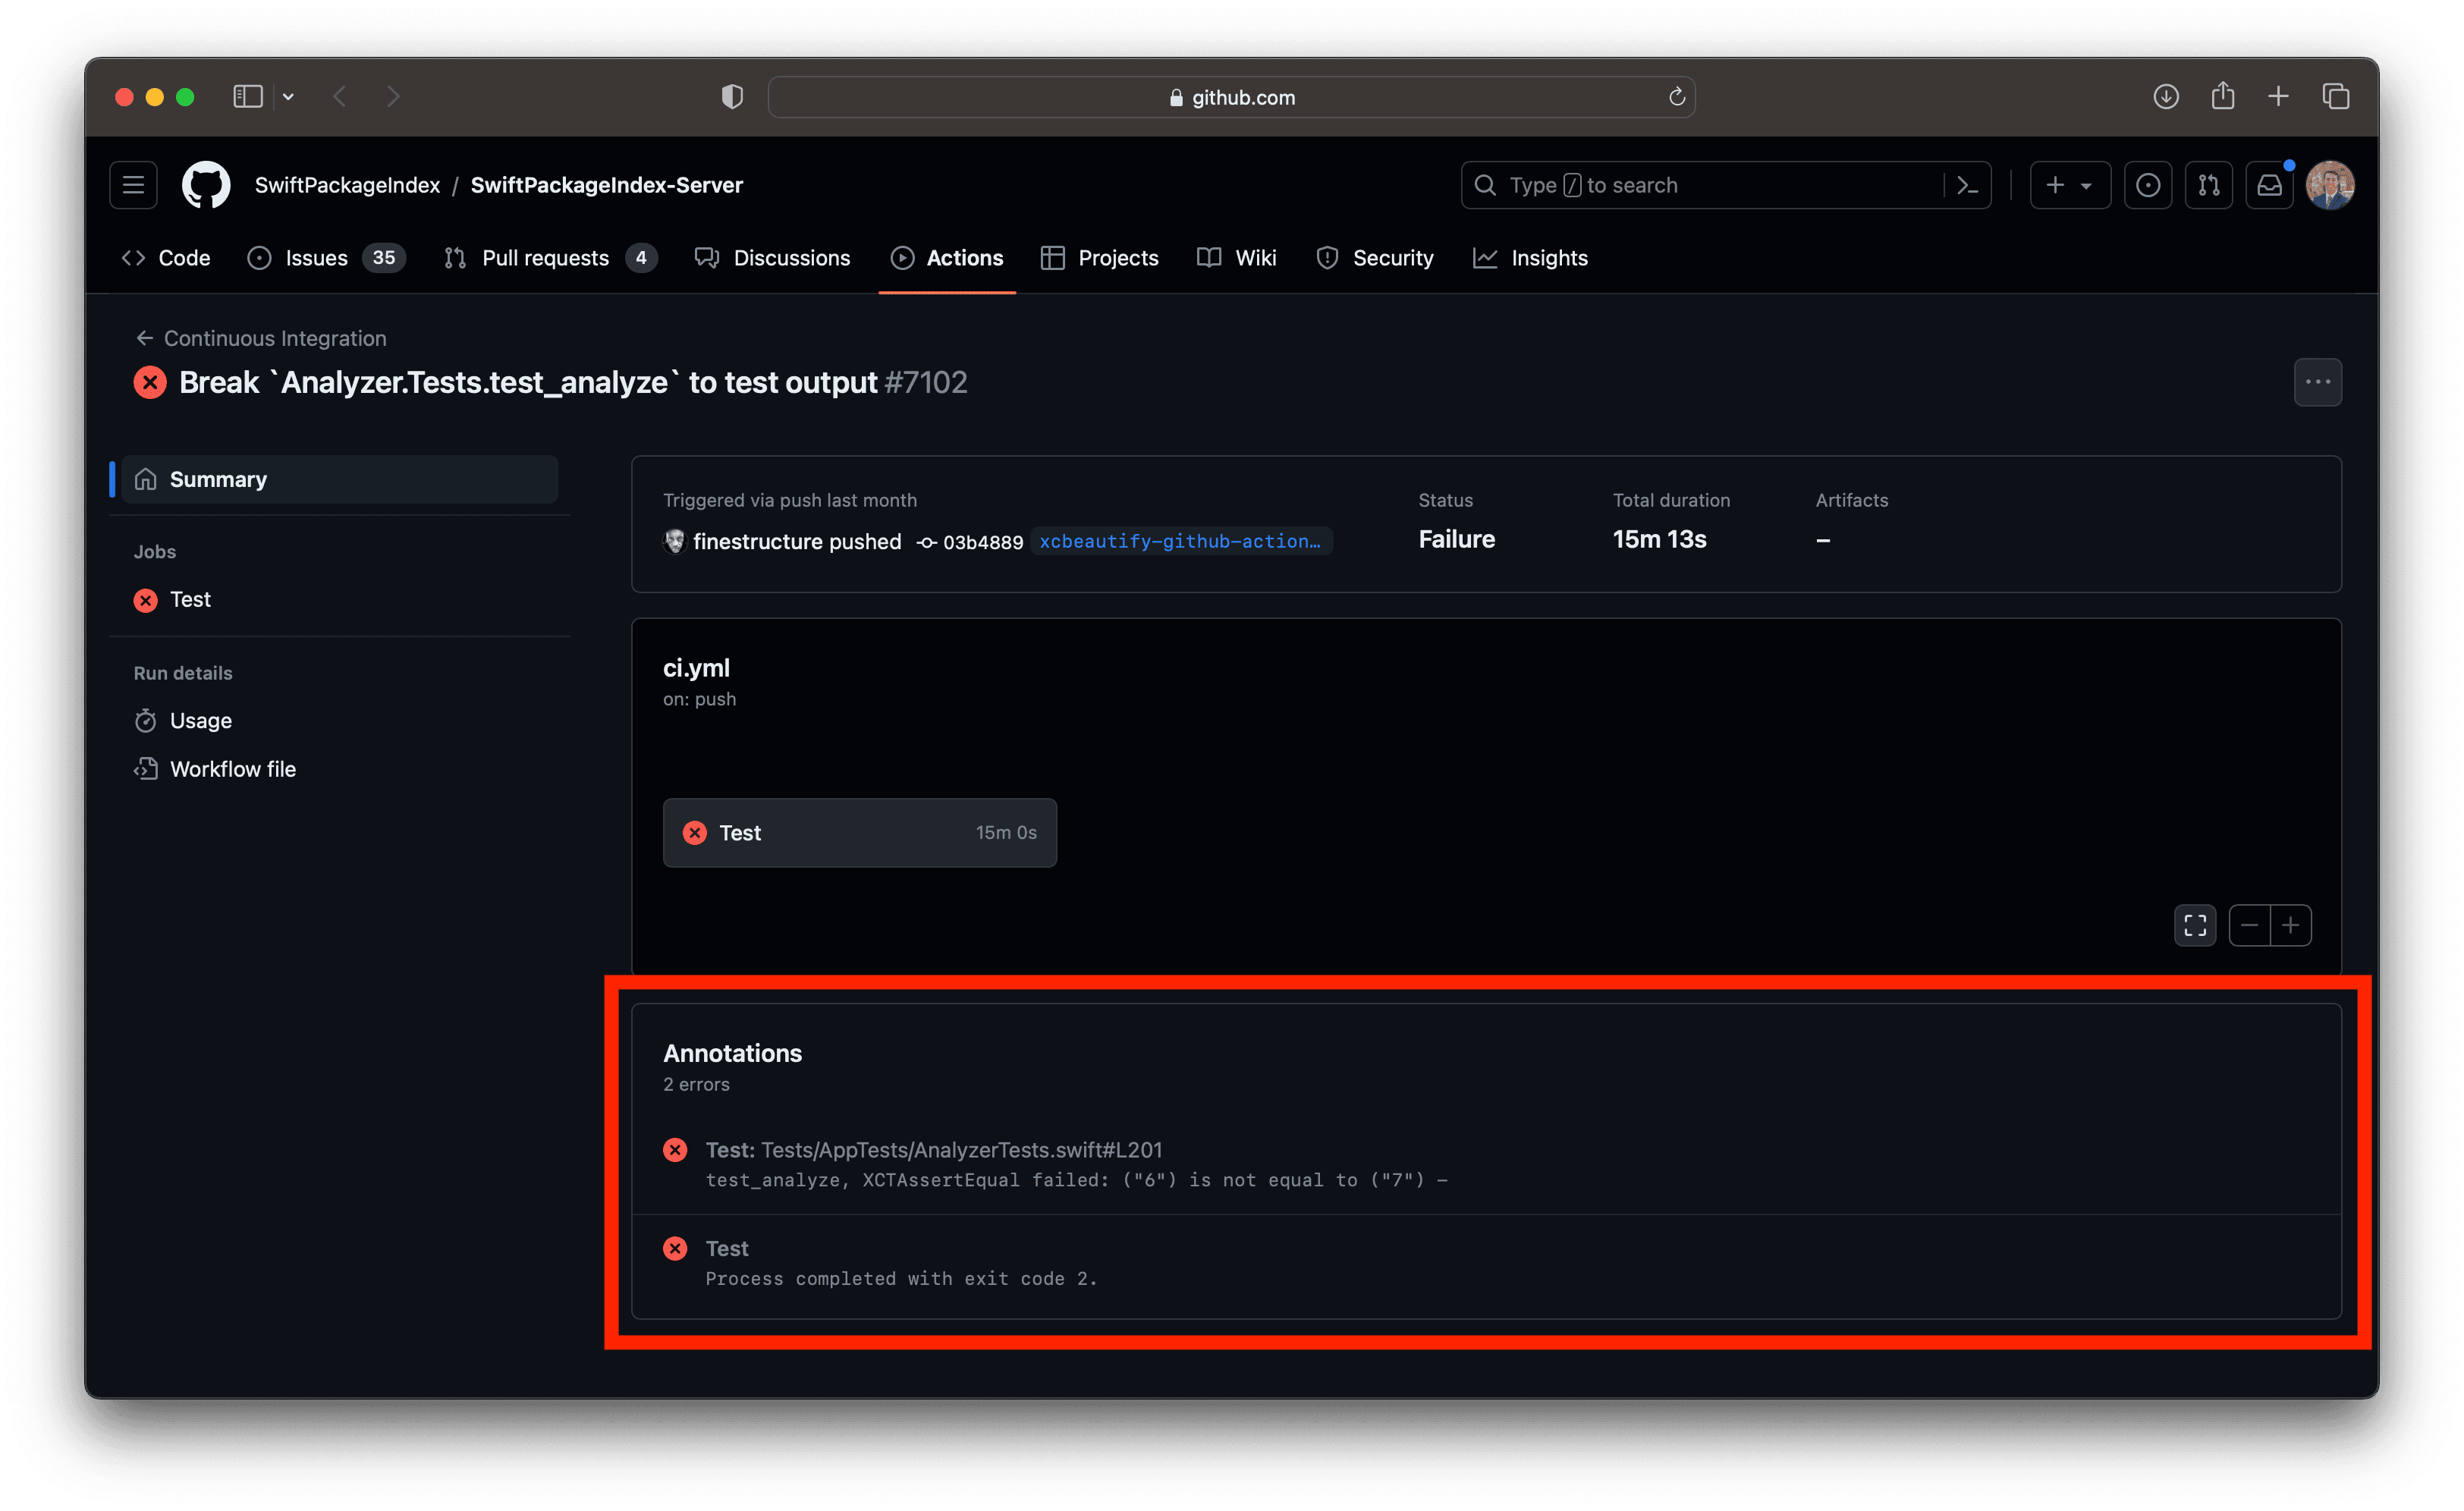Open the create new dropdown

[2069, 185]
